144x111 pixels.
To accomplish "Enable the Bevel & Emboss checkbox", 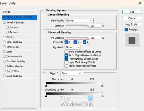I will pos(4,22).
